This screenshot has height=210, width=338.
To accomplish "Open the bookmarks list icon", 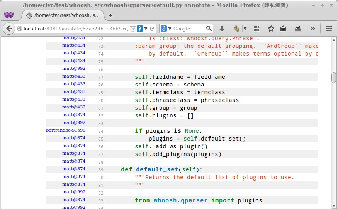I will coord(283,29).
